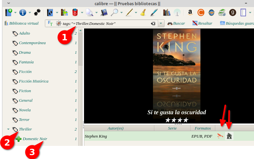Click the broom toolbar icon
This screenshot has width=254, height=159.
[143, 12]
